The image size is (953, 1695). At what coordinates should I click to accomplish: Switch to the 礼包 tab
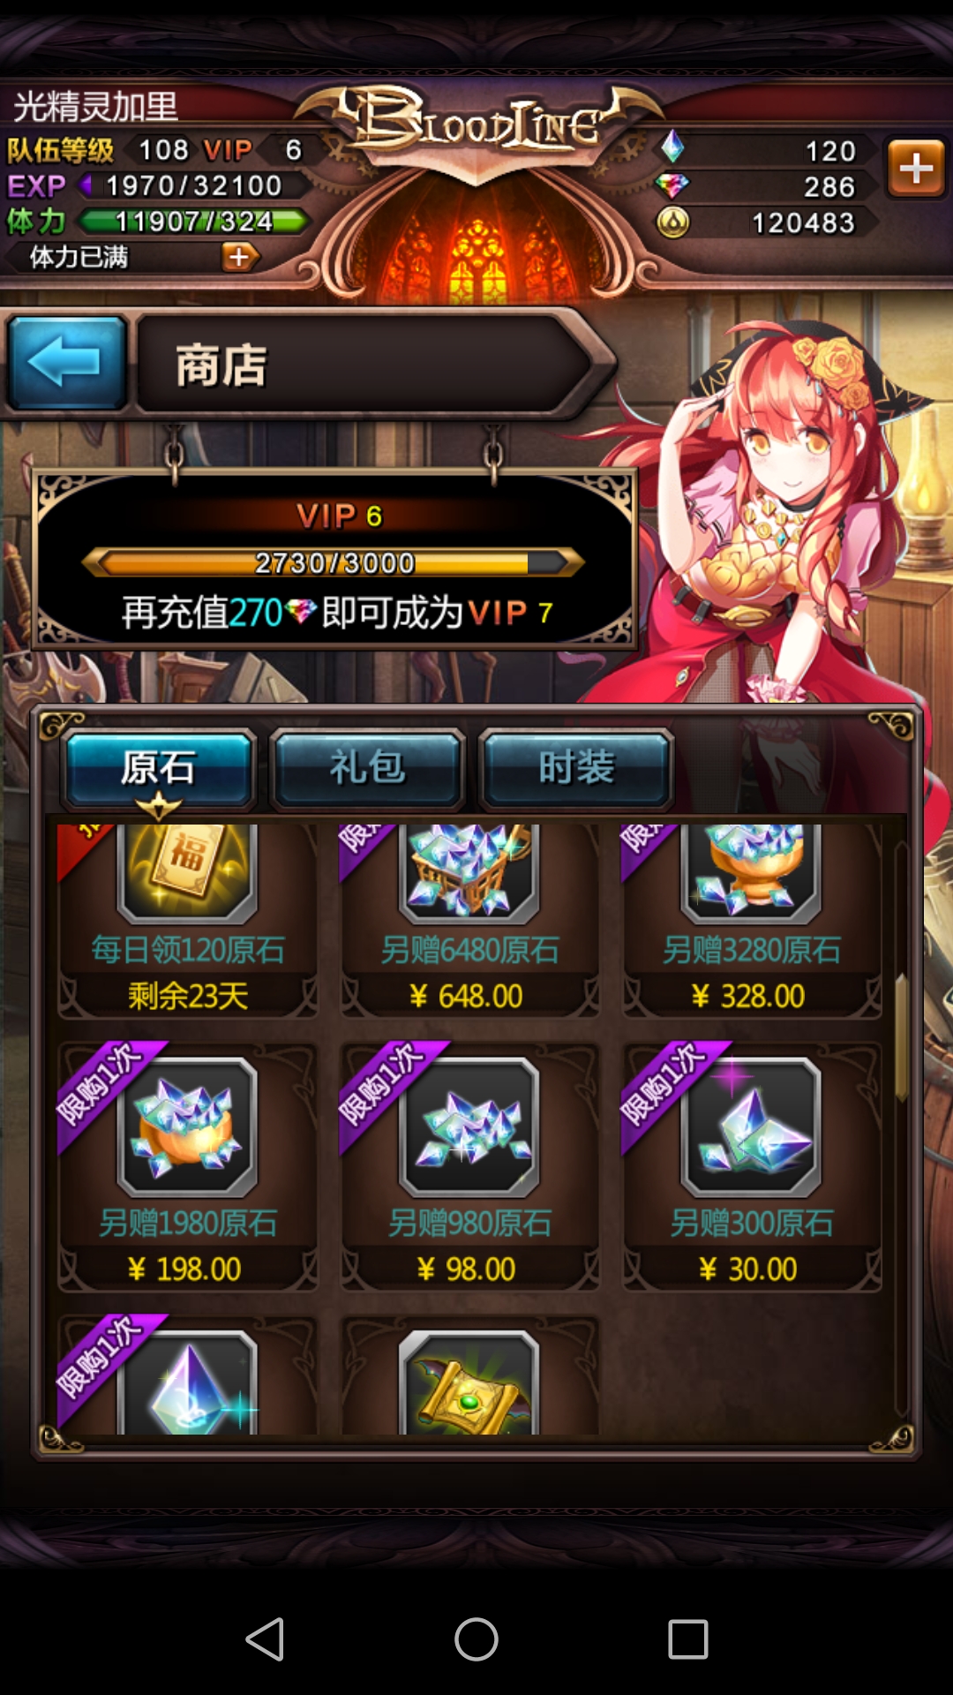[x=367, y=768]
